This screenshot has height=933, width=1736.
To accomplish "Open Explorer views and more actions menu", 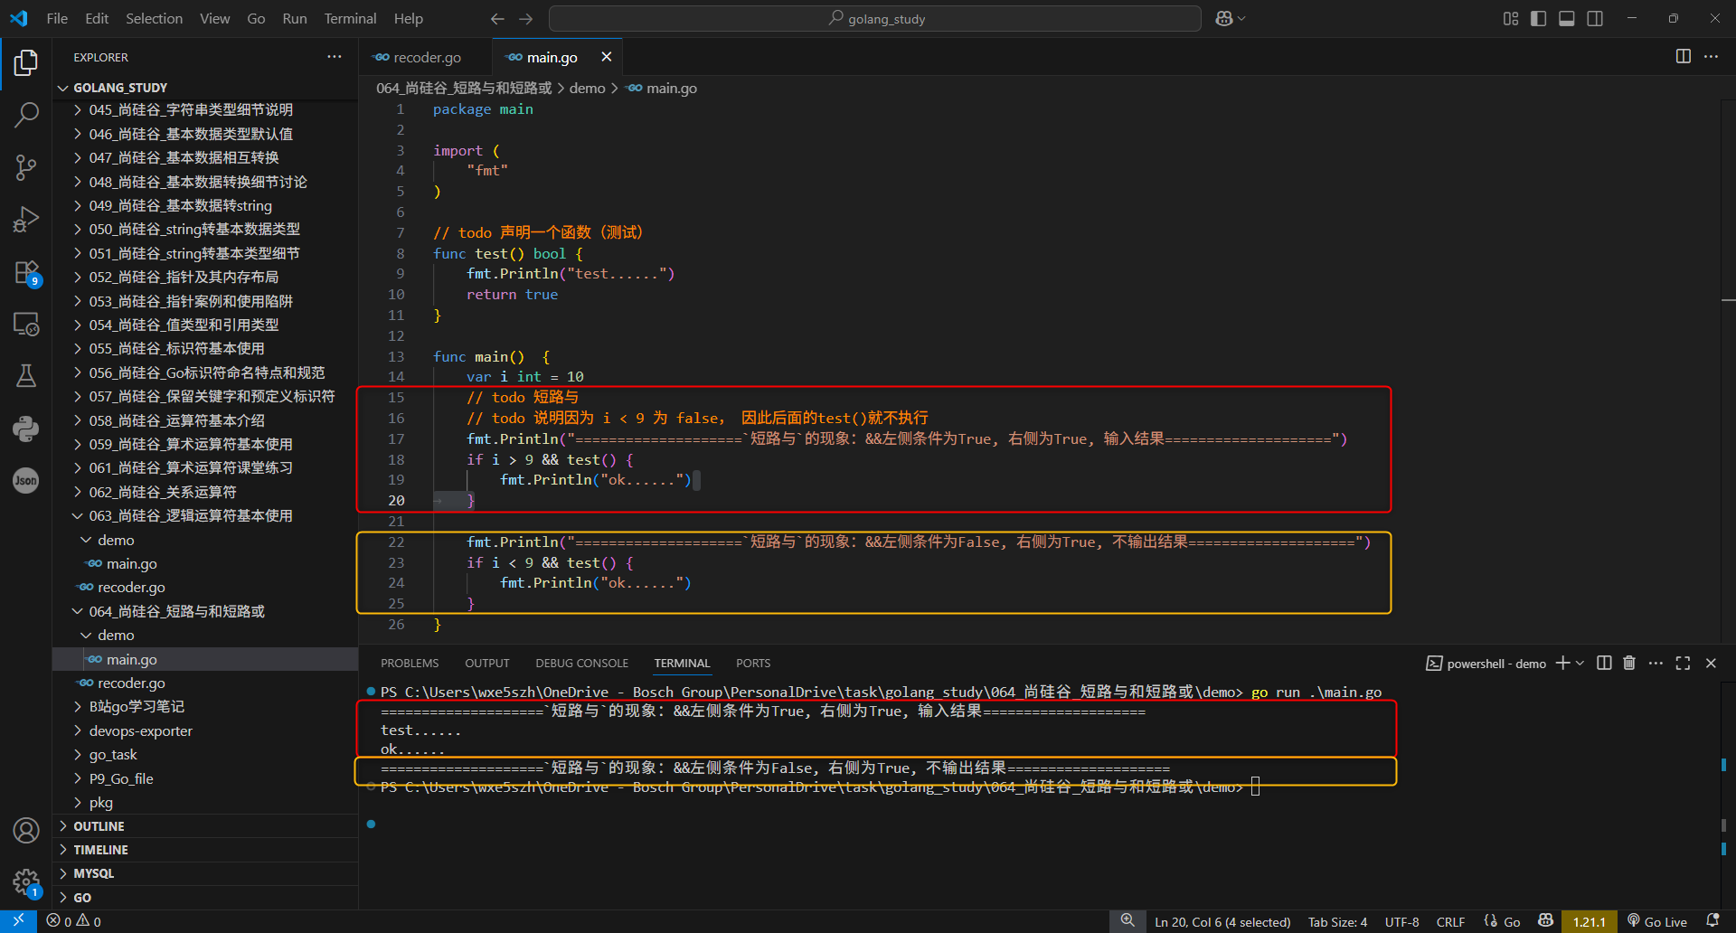I will pyautogui.click(x=335, y=57).
